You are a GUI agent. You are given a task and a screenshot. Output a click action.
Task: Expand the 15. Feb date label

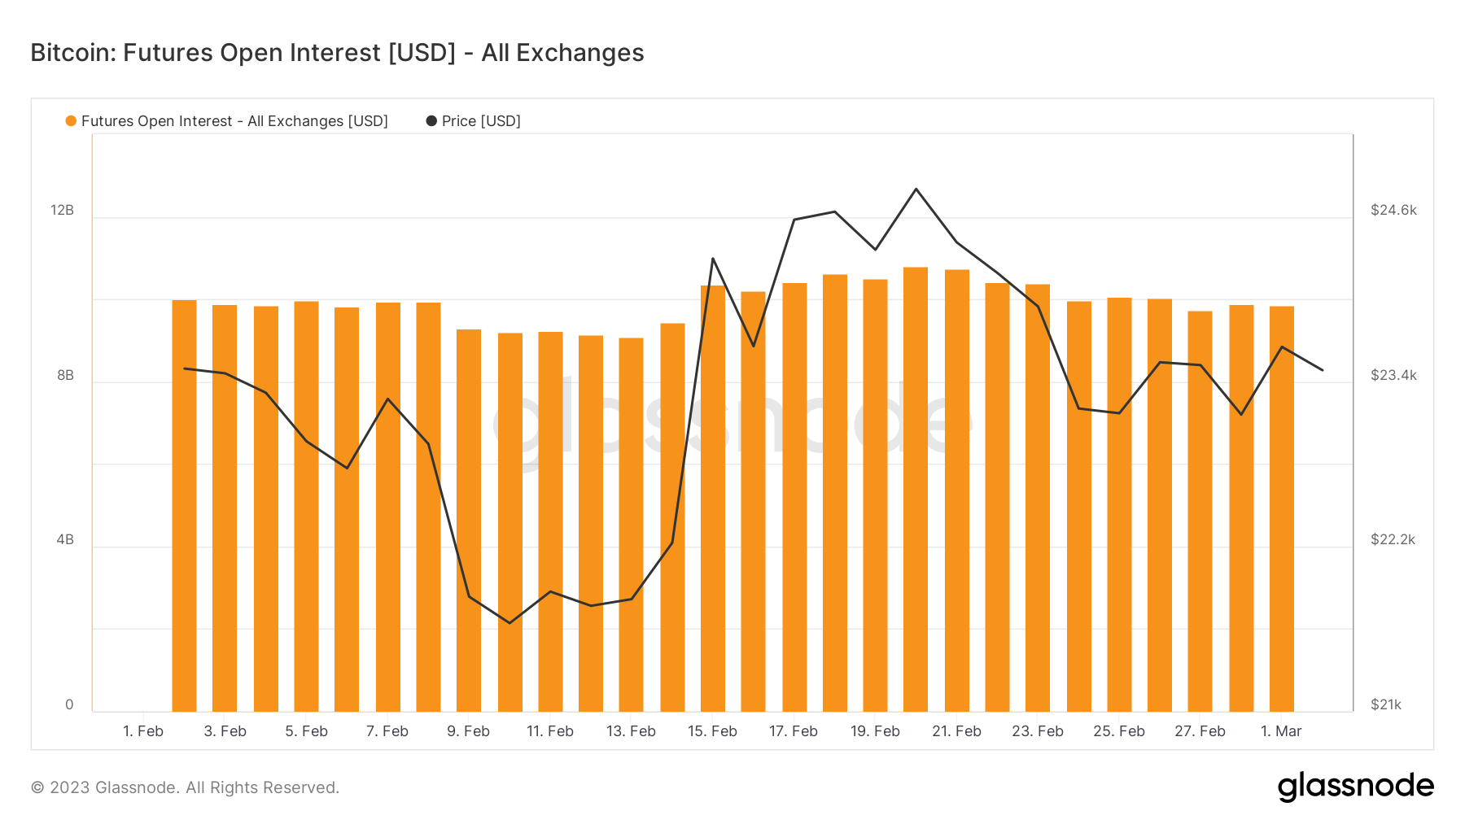pyautogui.click(x=713, y=730)
